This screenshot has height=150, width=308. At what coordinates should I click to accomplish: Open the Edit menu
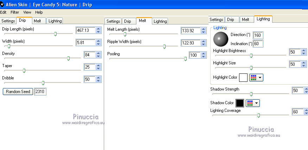(3, 12)
